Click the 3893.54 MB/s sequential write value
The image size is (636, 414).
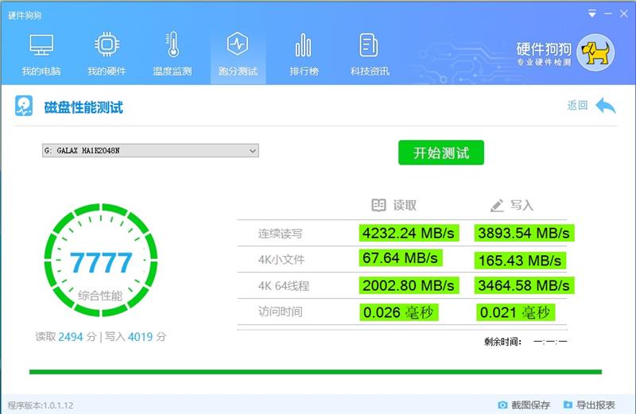524,233
